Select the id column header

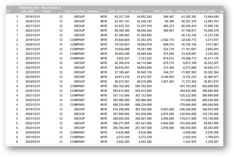pyautogui.click(x=8, y=11)
